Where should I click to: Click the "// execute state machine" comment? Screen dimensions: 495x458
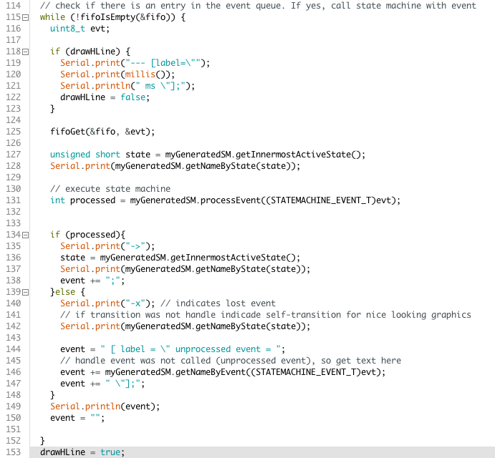click(x=110, y=189)
